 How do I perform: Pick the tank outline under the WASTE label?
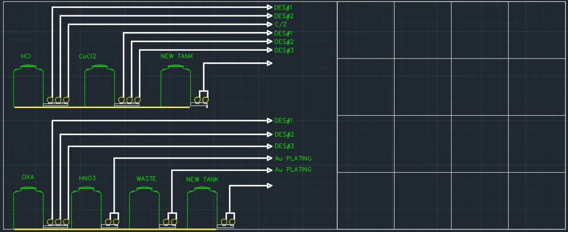coord(144,207)
